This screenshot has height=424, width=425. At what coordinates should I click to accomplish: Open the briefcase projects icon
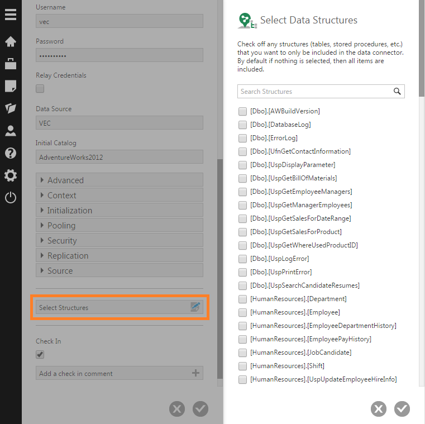pos(11,64)
